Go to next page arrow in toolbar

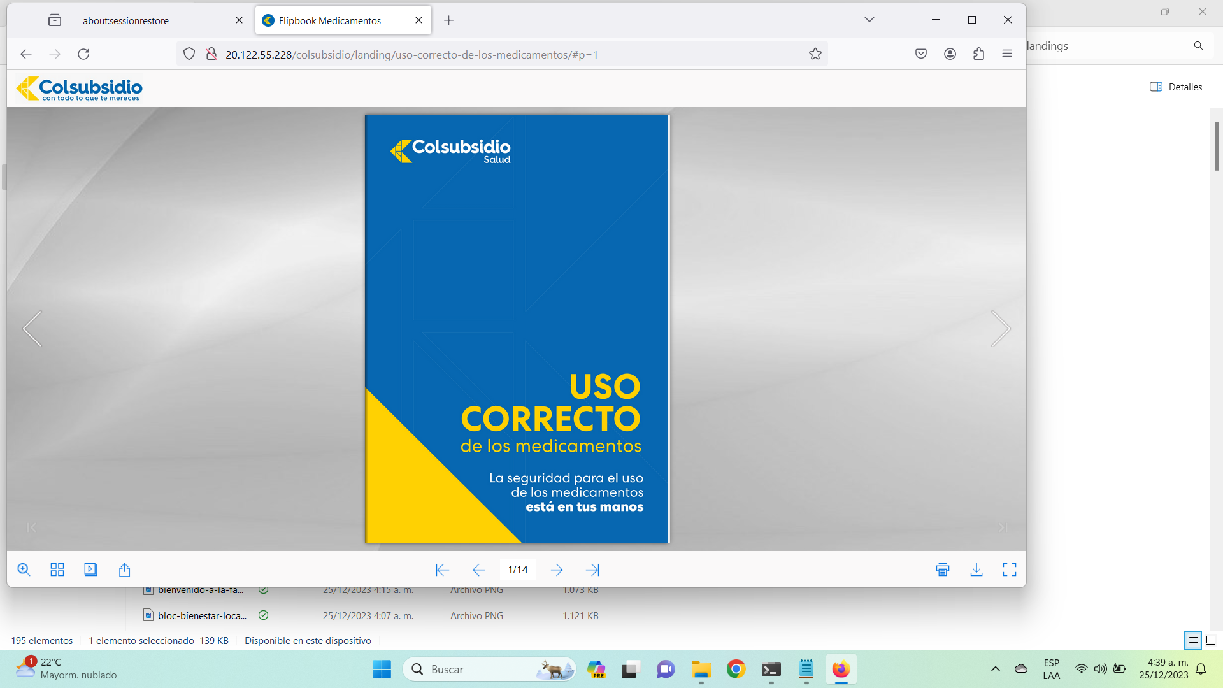click(557, 570)
